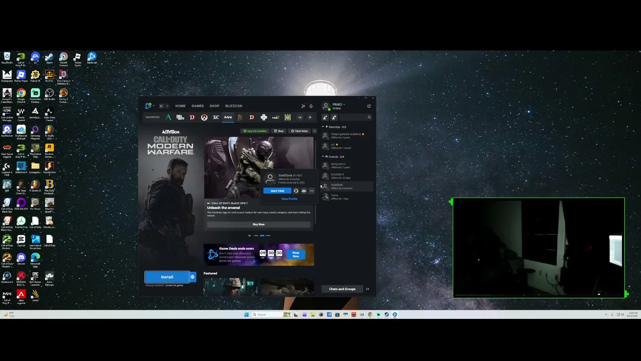This screenshot has width=641, height=361.
Task: Click the group invite icon on GoldTank card
Action: (304, 191)
